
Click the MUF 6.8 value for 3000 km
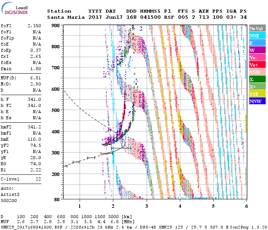(x=115, y=222)
